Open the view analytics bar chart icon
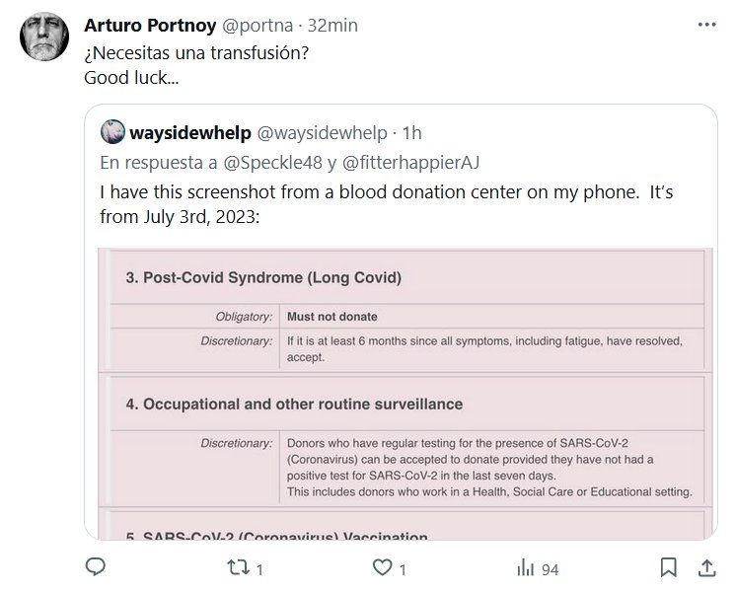Viewport: 736px width, 592px height. click(x=527, y=568)
